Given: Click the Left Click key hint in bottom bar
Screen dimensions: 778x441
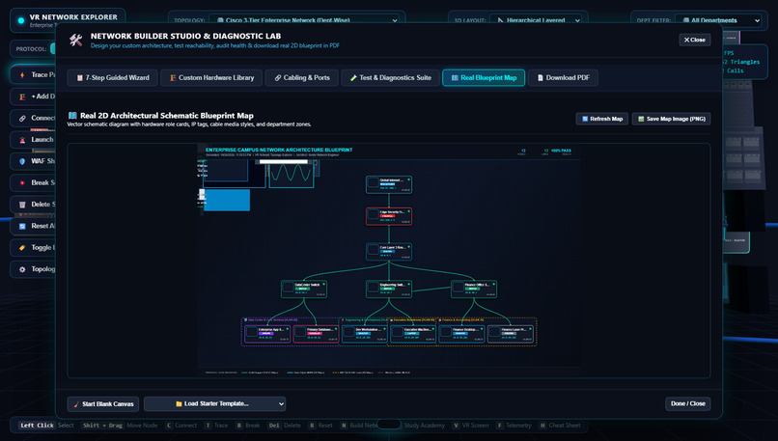Looking at the screenshot, I should pyautogui.click(x=38, y=426).
